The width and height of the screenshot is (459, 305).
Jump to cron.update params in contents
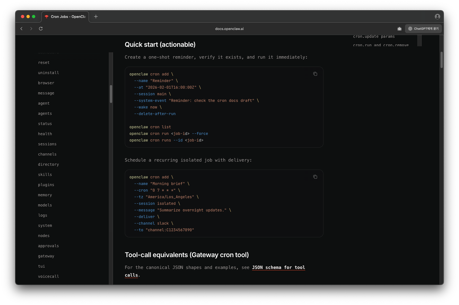[374, 36]
